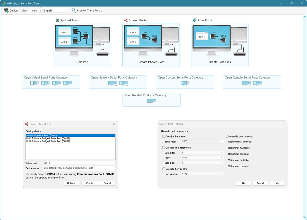Open Remote Serial Ports Category
This screenshot has height=220, width=307.
[252, 82]
